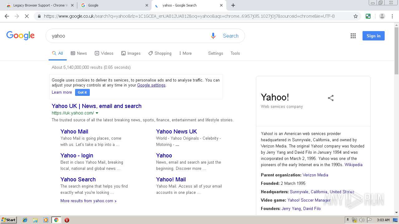Open the David Filo founder link
This screenshot has width=399, height=224.
click(312, 208)
